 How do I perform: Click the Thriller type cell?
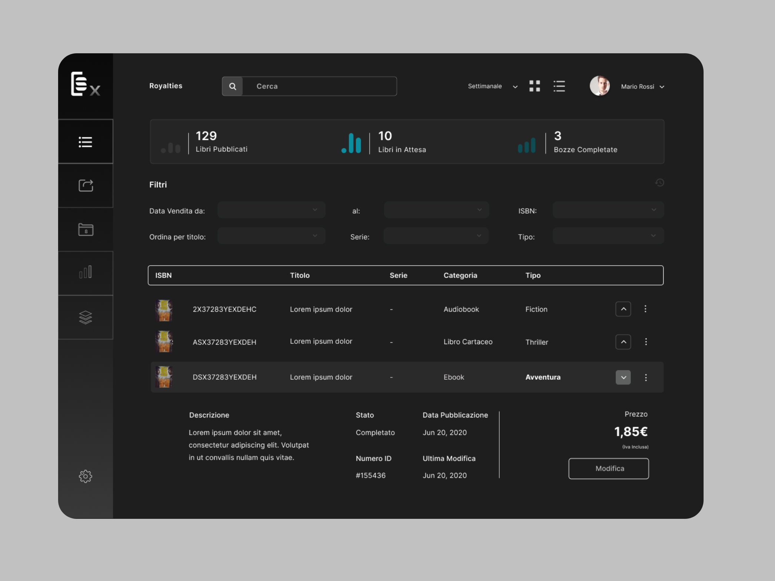[x=537, y=342]
